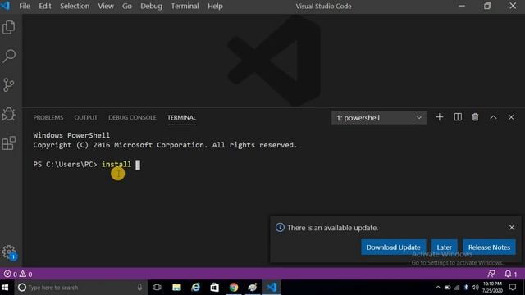Show hidden system tray icons

click(437, 288)
